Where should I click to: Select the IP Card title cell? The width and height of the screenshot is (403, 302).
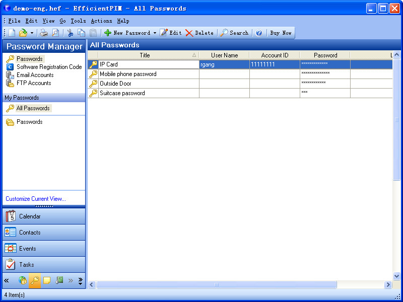click(149, 64)
